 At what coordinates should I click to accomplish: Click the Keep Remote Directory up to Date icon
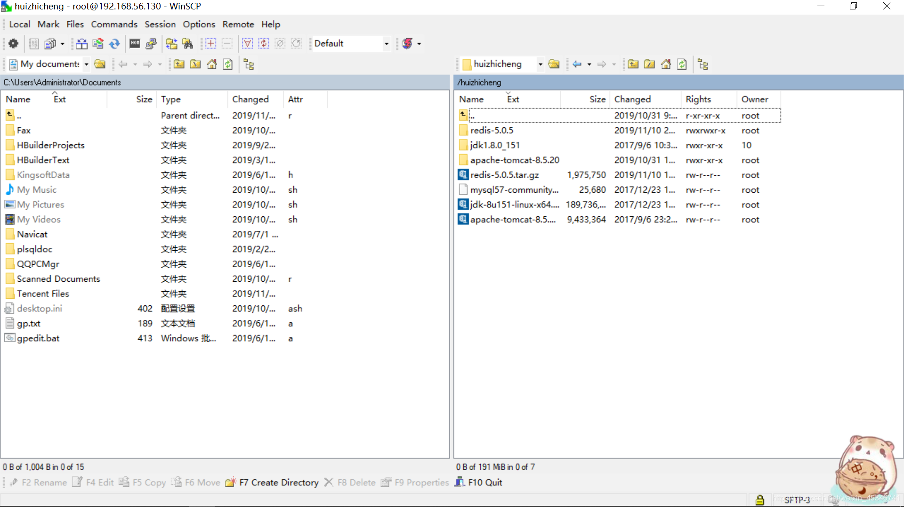coord(98,43)
